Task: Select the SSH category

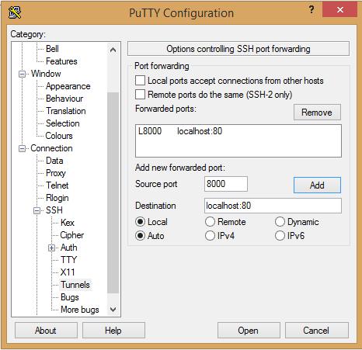Action: click(54, 210)
